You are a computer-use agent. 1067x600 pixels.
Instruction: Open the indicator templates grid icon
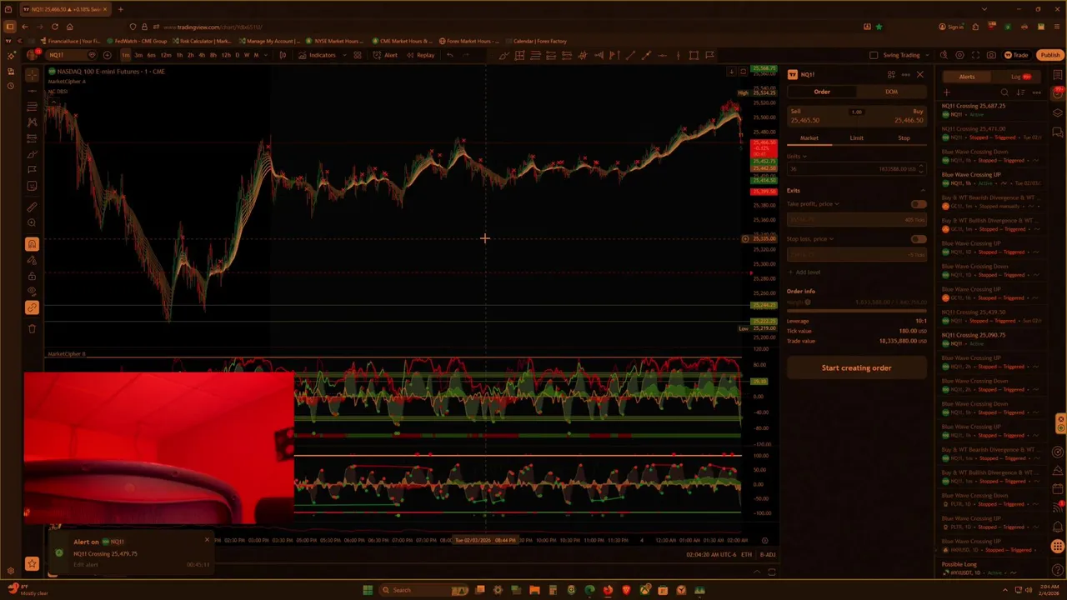point(357,55)
